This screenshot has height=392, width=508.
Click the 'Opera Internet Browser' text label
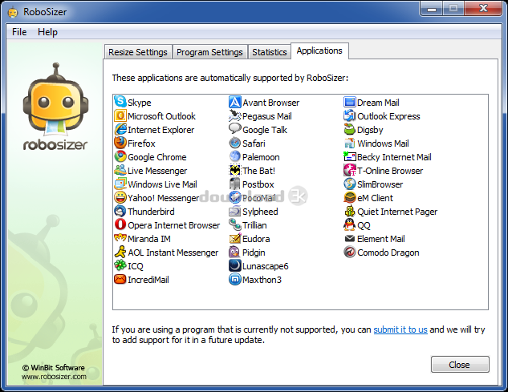point(173,225)
